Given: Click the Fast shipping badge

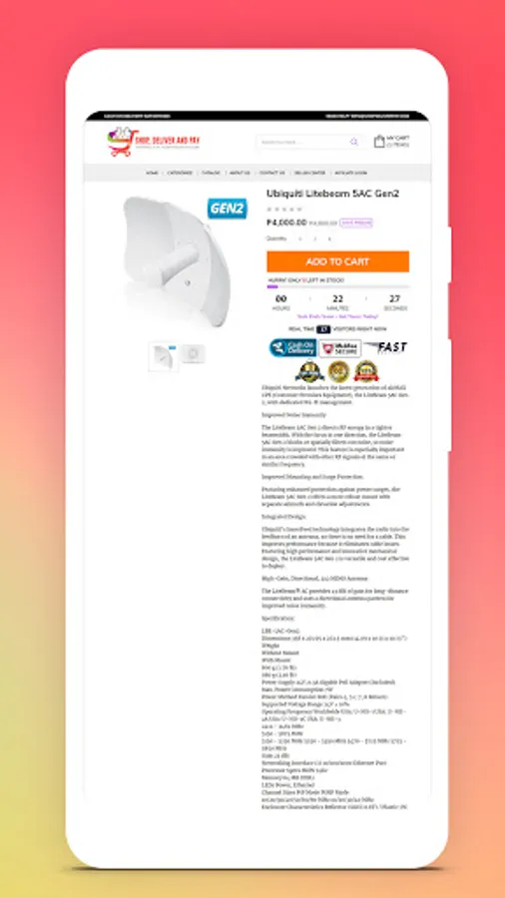Looking at the screenshot, I should [x=386, y=347].
